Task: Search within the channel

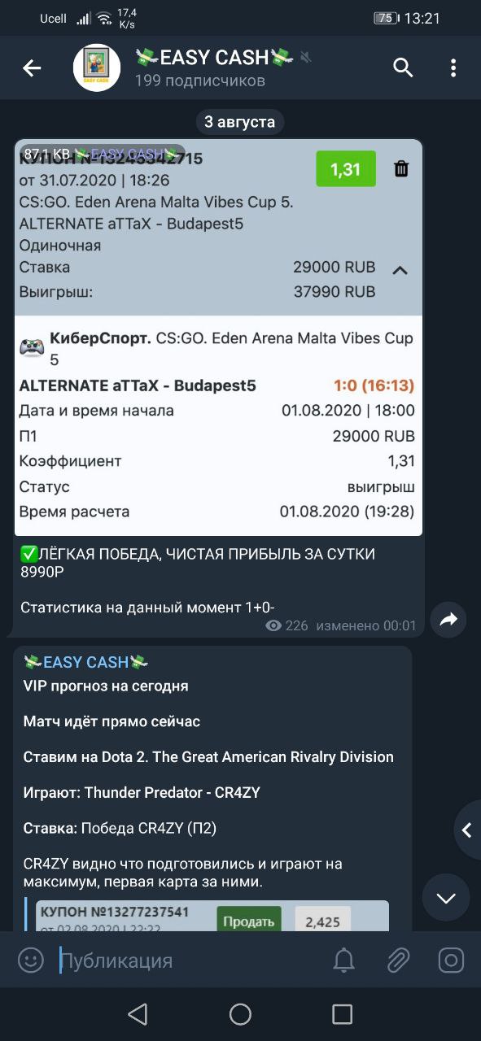Action: pyautogui.click(x=404, y=68)
